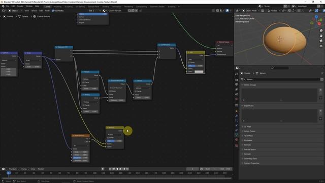This screenshot has width=325, height=183.
Task: Open Object Mode dropdown in viewport header
Action: (x=251, y=11)
